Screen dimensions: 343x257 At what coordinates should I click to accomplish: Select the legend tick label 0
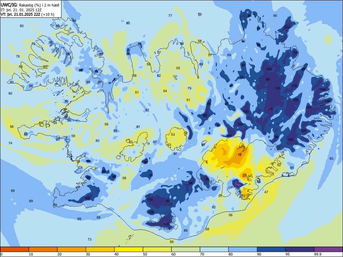[1, 254]
